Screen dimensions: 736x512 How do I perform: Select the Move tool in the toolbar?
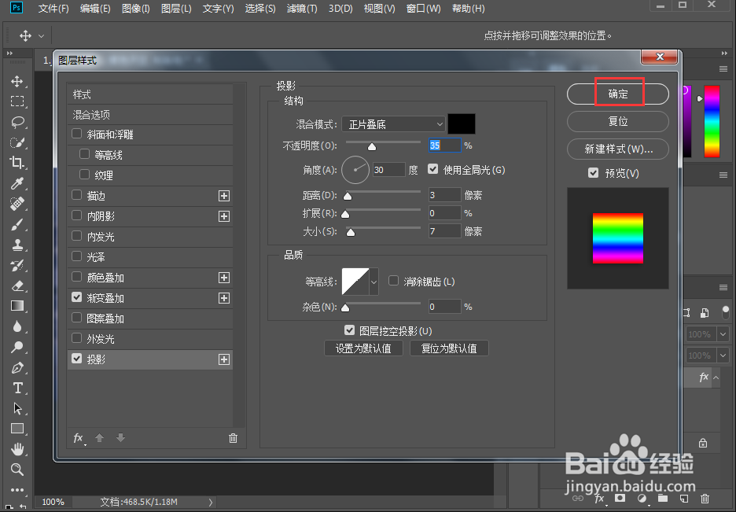pyautogui.click(x=17, y=81)
